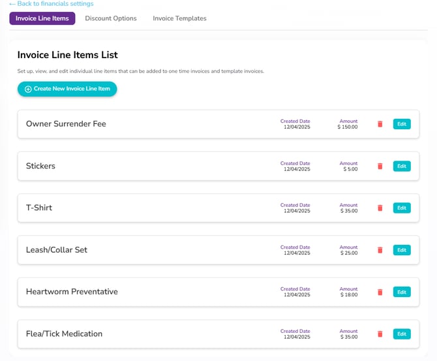The width and height of the screenshot is (437, 361).
Task: Edit the Leash/Collar Set item
Action: pos(402,250)
